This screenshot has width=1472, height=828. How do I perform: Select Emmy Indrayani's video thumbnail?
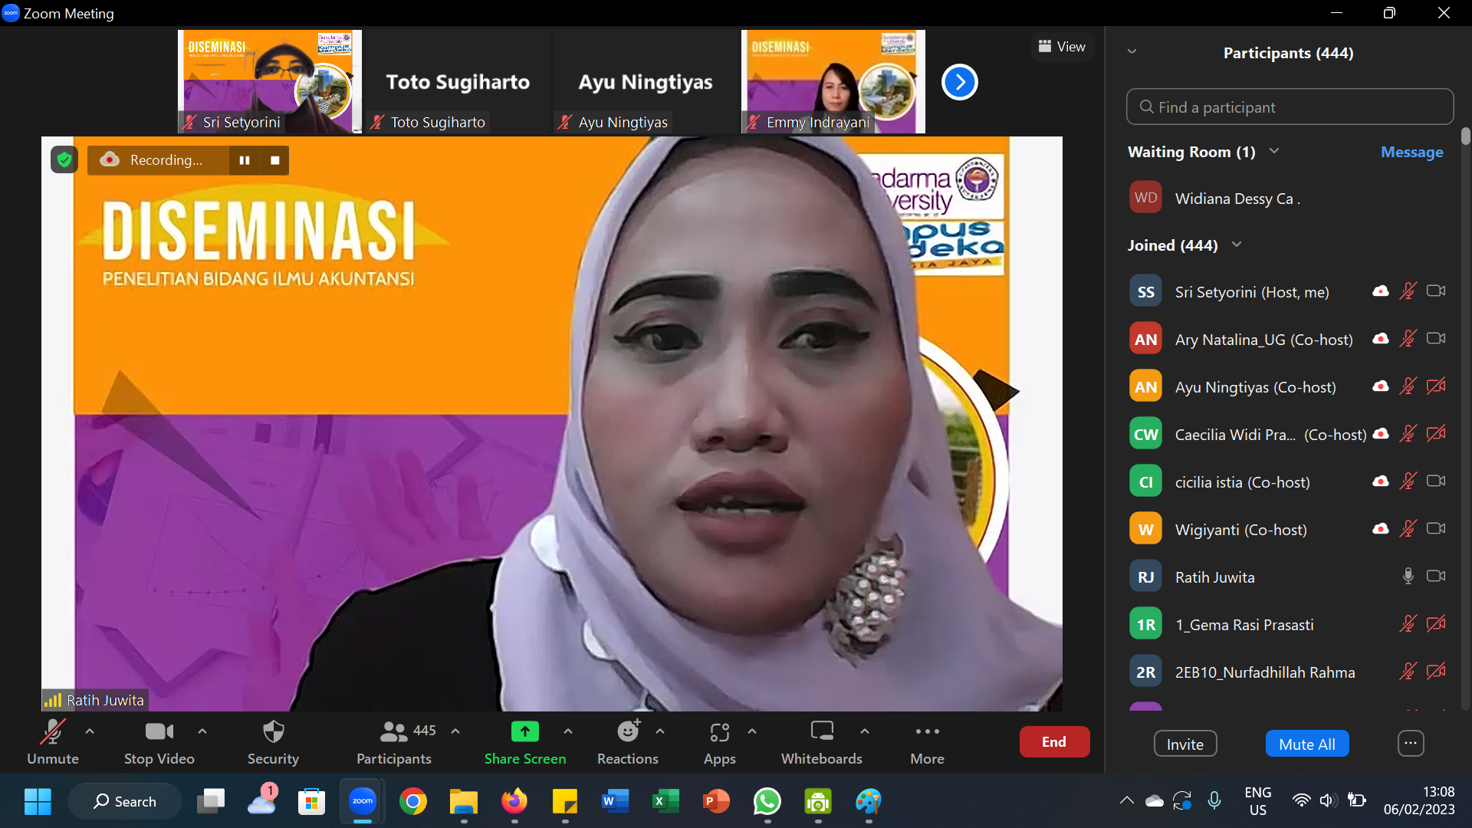833,81
